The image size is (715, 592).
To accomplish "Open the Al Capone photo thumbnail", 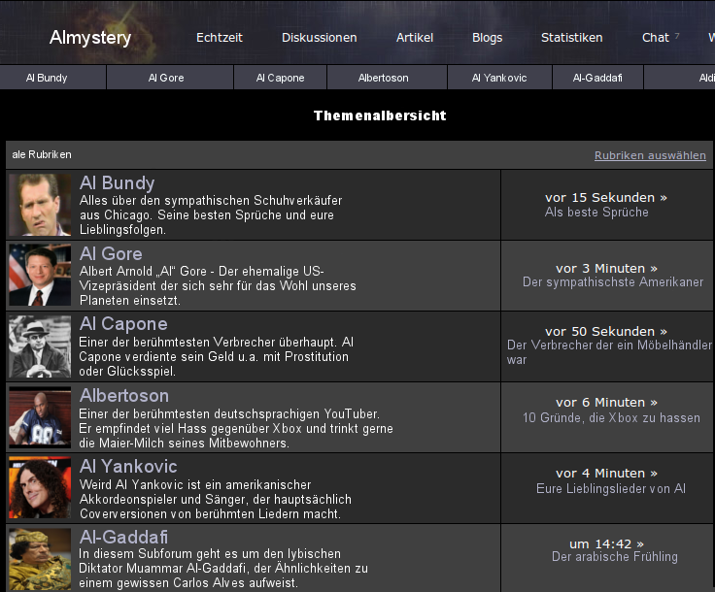I will 40,346.
